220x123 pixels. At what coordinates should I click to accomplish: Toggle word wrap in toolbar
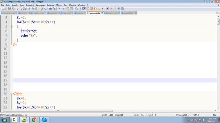pos(77,9)
